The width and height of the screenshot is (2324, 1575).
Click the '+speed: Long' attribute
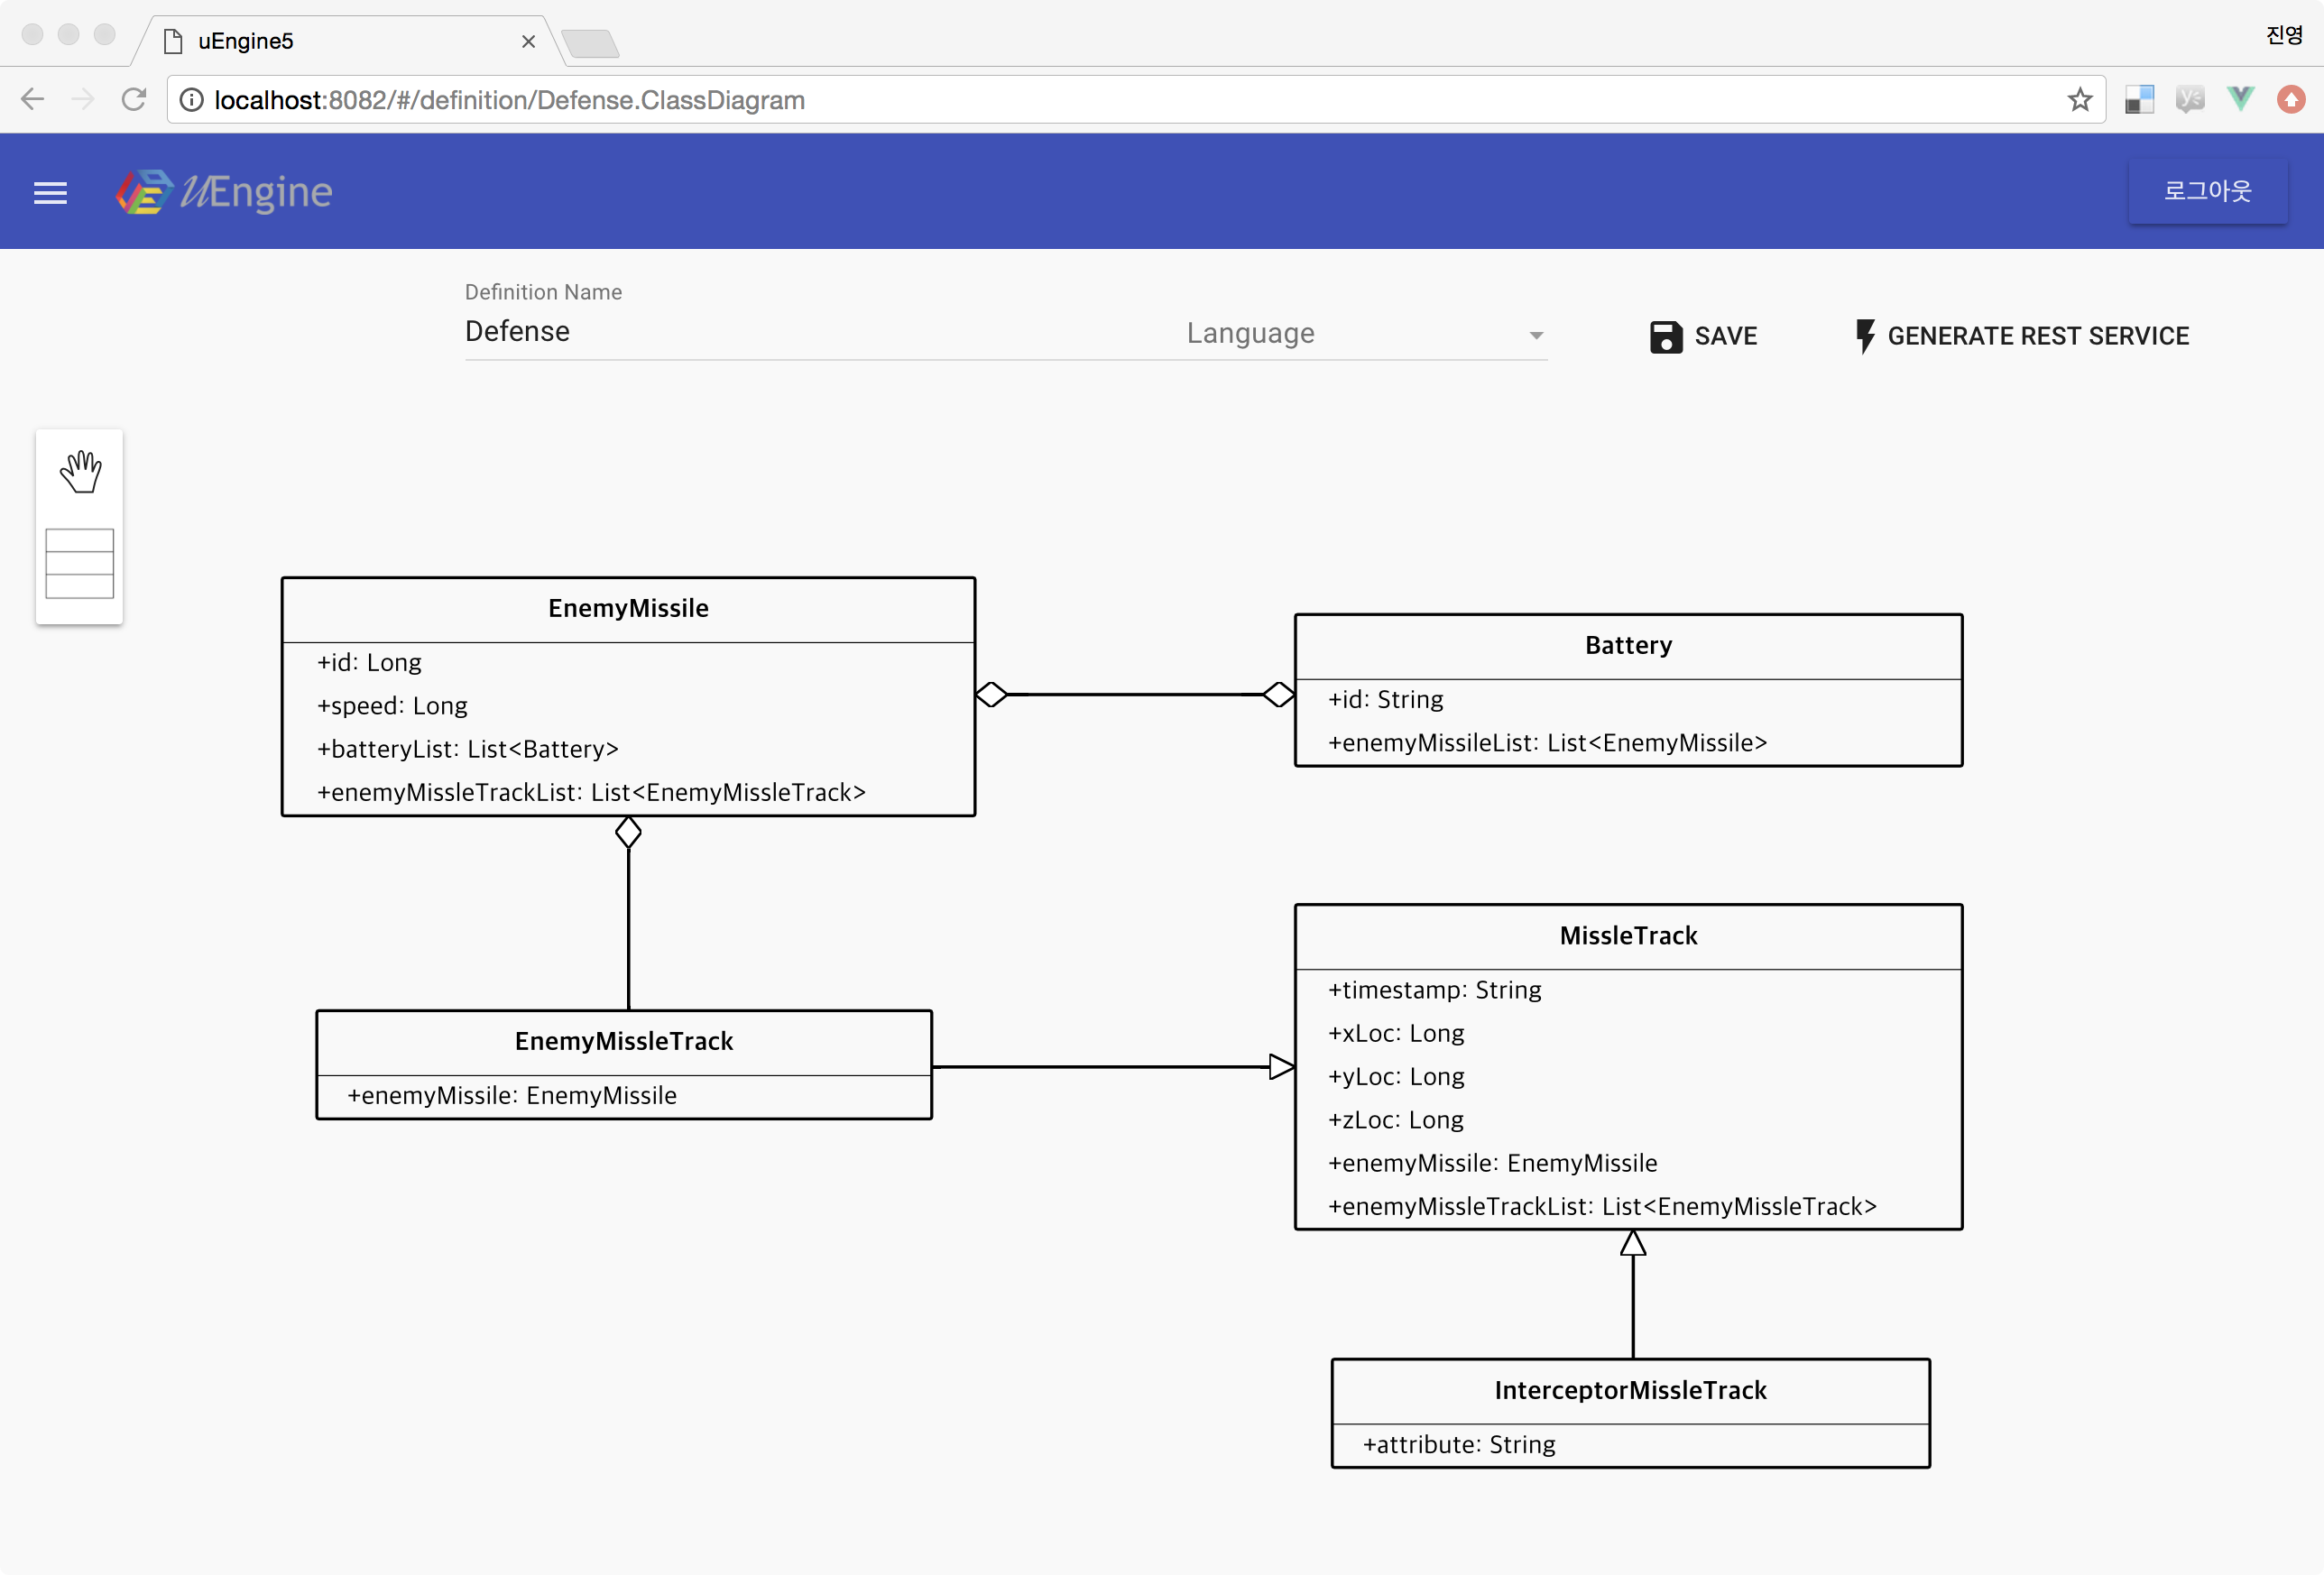[392, 706]
